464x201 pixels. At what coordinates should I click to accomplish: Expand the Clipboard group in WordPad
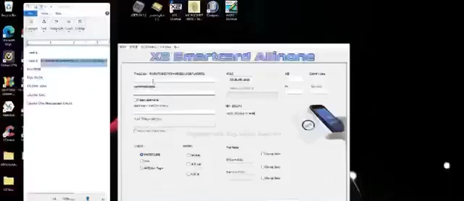click(32, 25)
